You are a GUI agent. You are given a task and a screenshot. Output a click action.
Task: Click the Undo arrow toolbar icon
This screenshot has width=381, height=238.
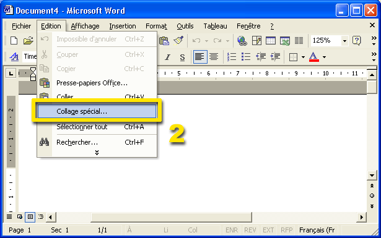[x=196, y=40]
